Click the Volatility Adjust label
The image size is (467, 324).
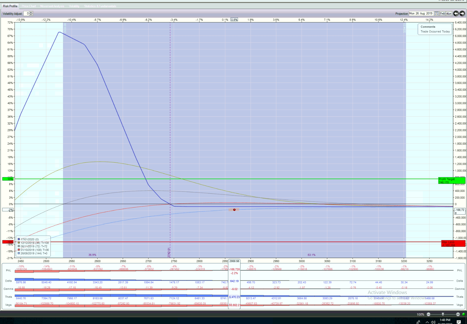[x=12, y=14]
